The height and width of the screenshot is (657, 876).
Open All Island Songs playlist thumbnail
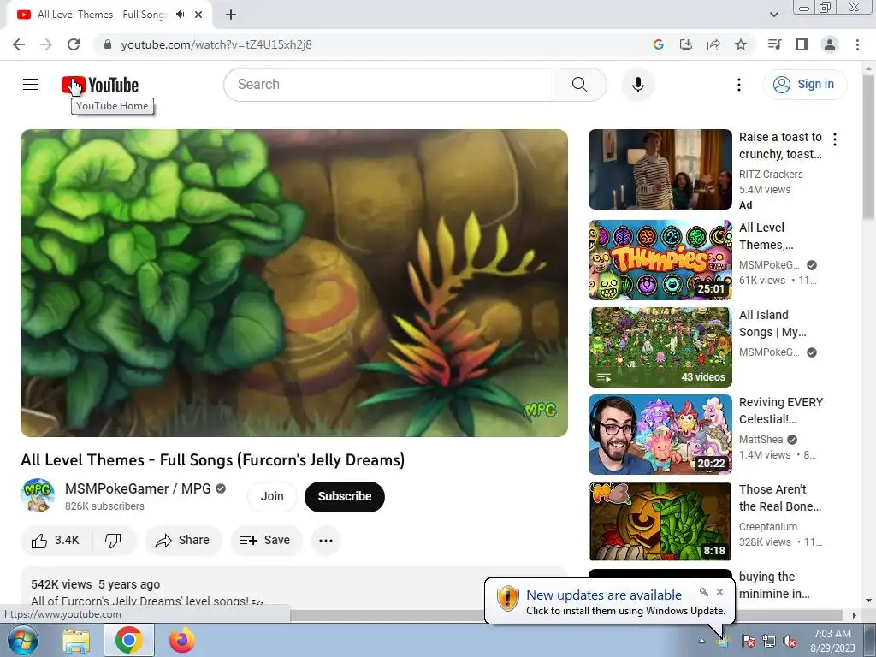click(660, 347)
